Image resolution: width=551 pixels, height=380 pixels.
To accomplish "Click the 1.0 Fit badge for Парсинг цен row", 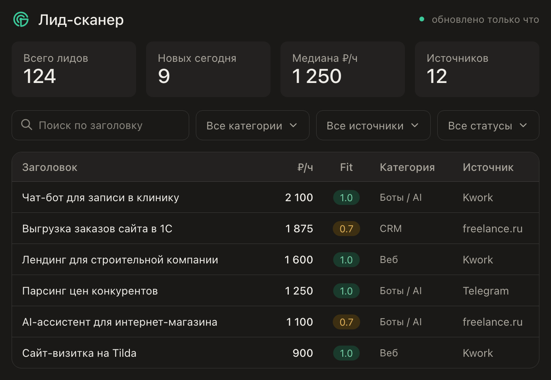I will tap(346, 291).
